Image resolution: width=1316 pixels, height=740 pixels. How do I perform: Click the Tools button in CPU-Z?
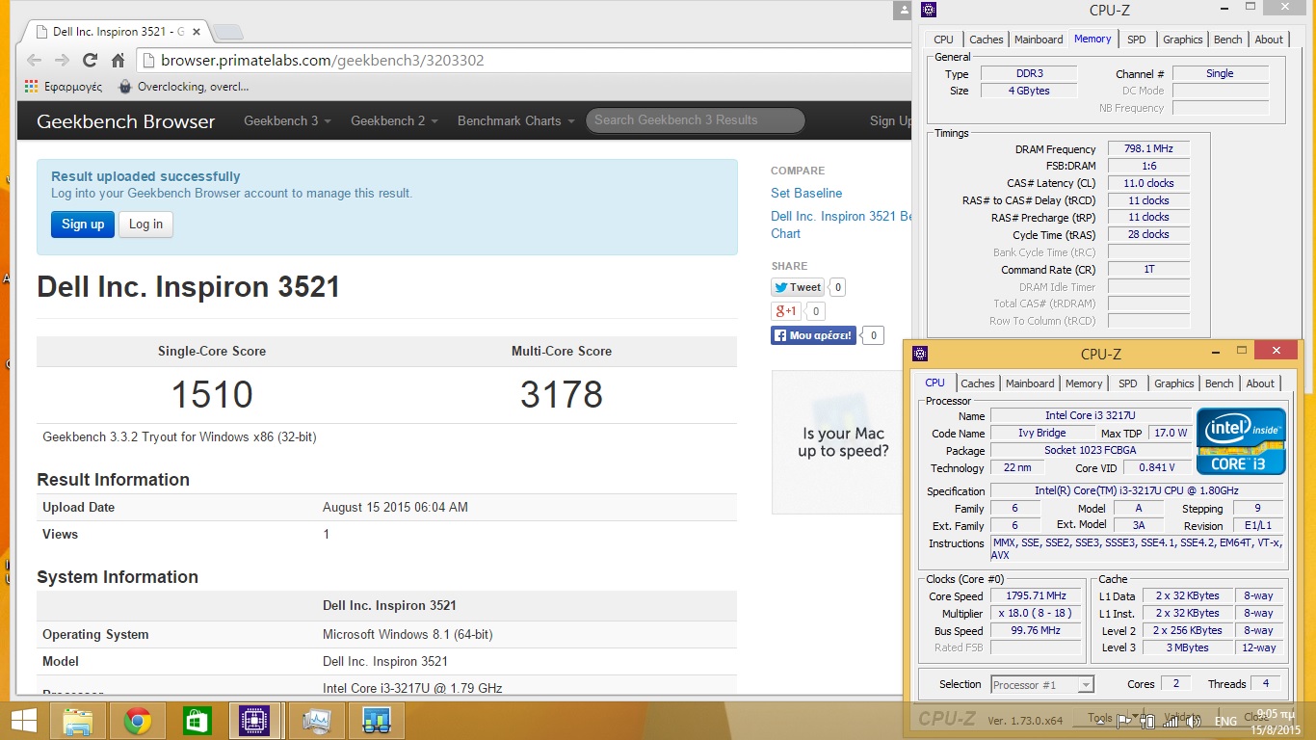(1099, 718)
